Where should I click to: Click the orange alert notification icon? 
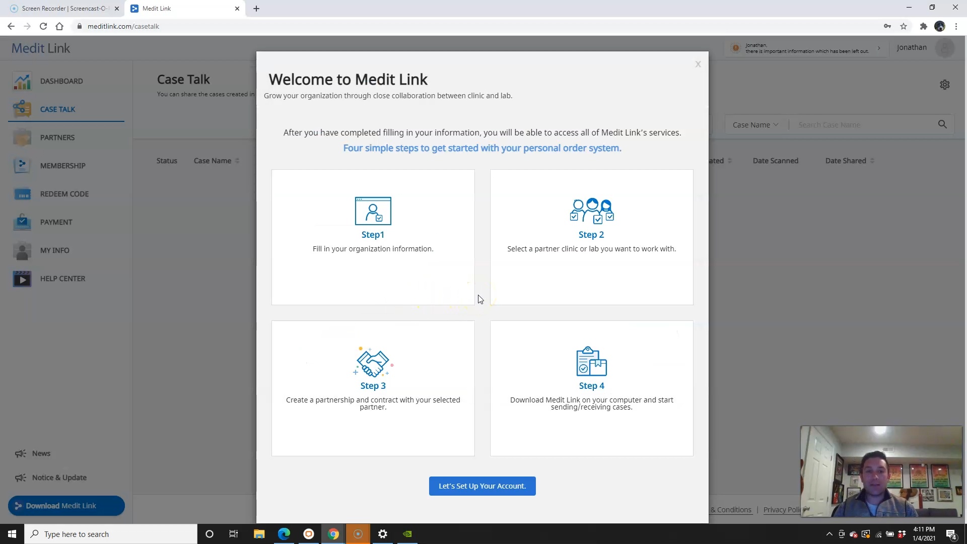click(736, 48)
